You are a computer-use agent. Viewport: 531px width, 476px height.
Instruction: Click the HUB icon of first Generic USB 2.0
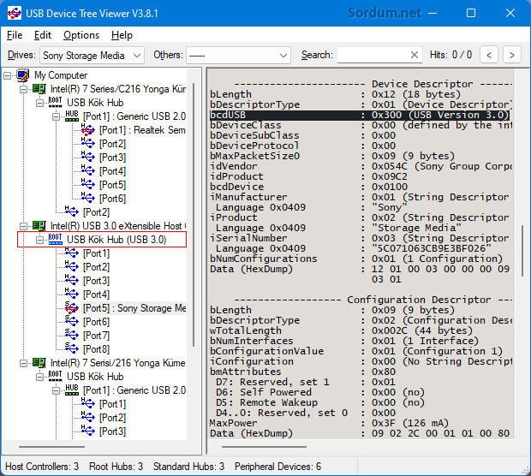click(71, 116)
